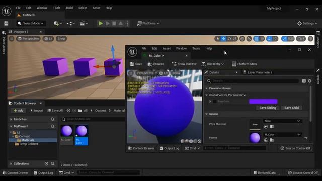Viewport: 322px width, 181px height.
Task: Open the Actor menu in the main editor
Action: pos(96,8)
